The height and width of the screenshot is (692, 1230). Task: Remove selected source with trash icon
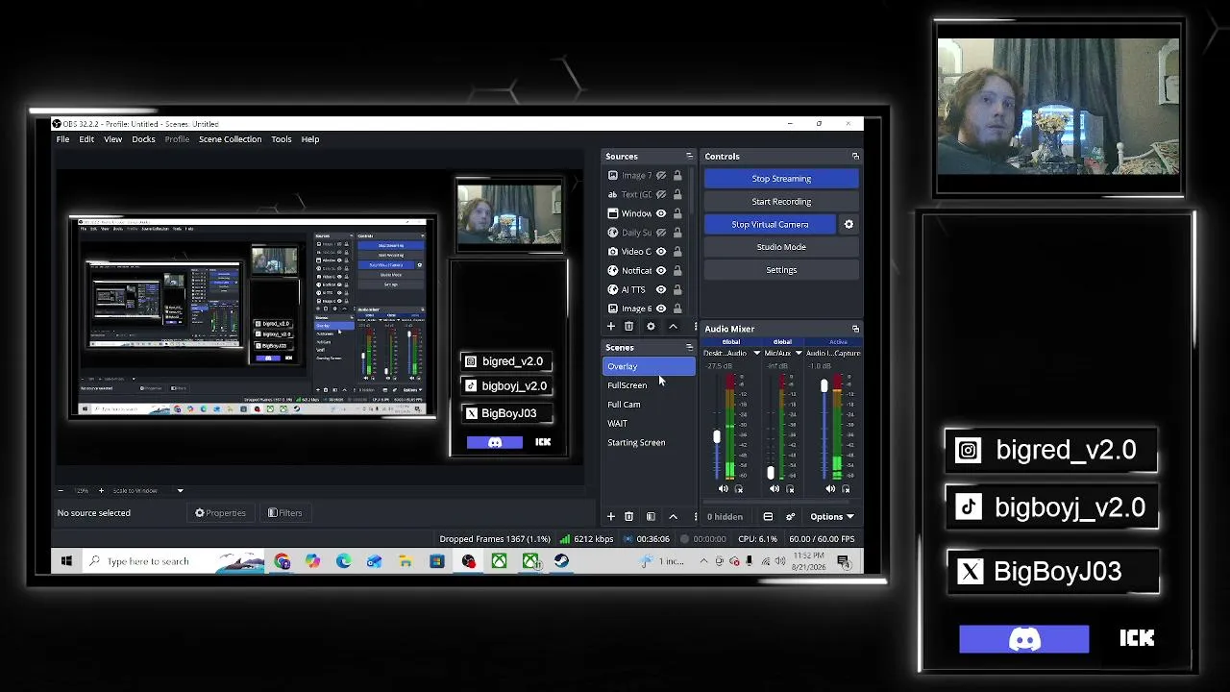628,327
